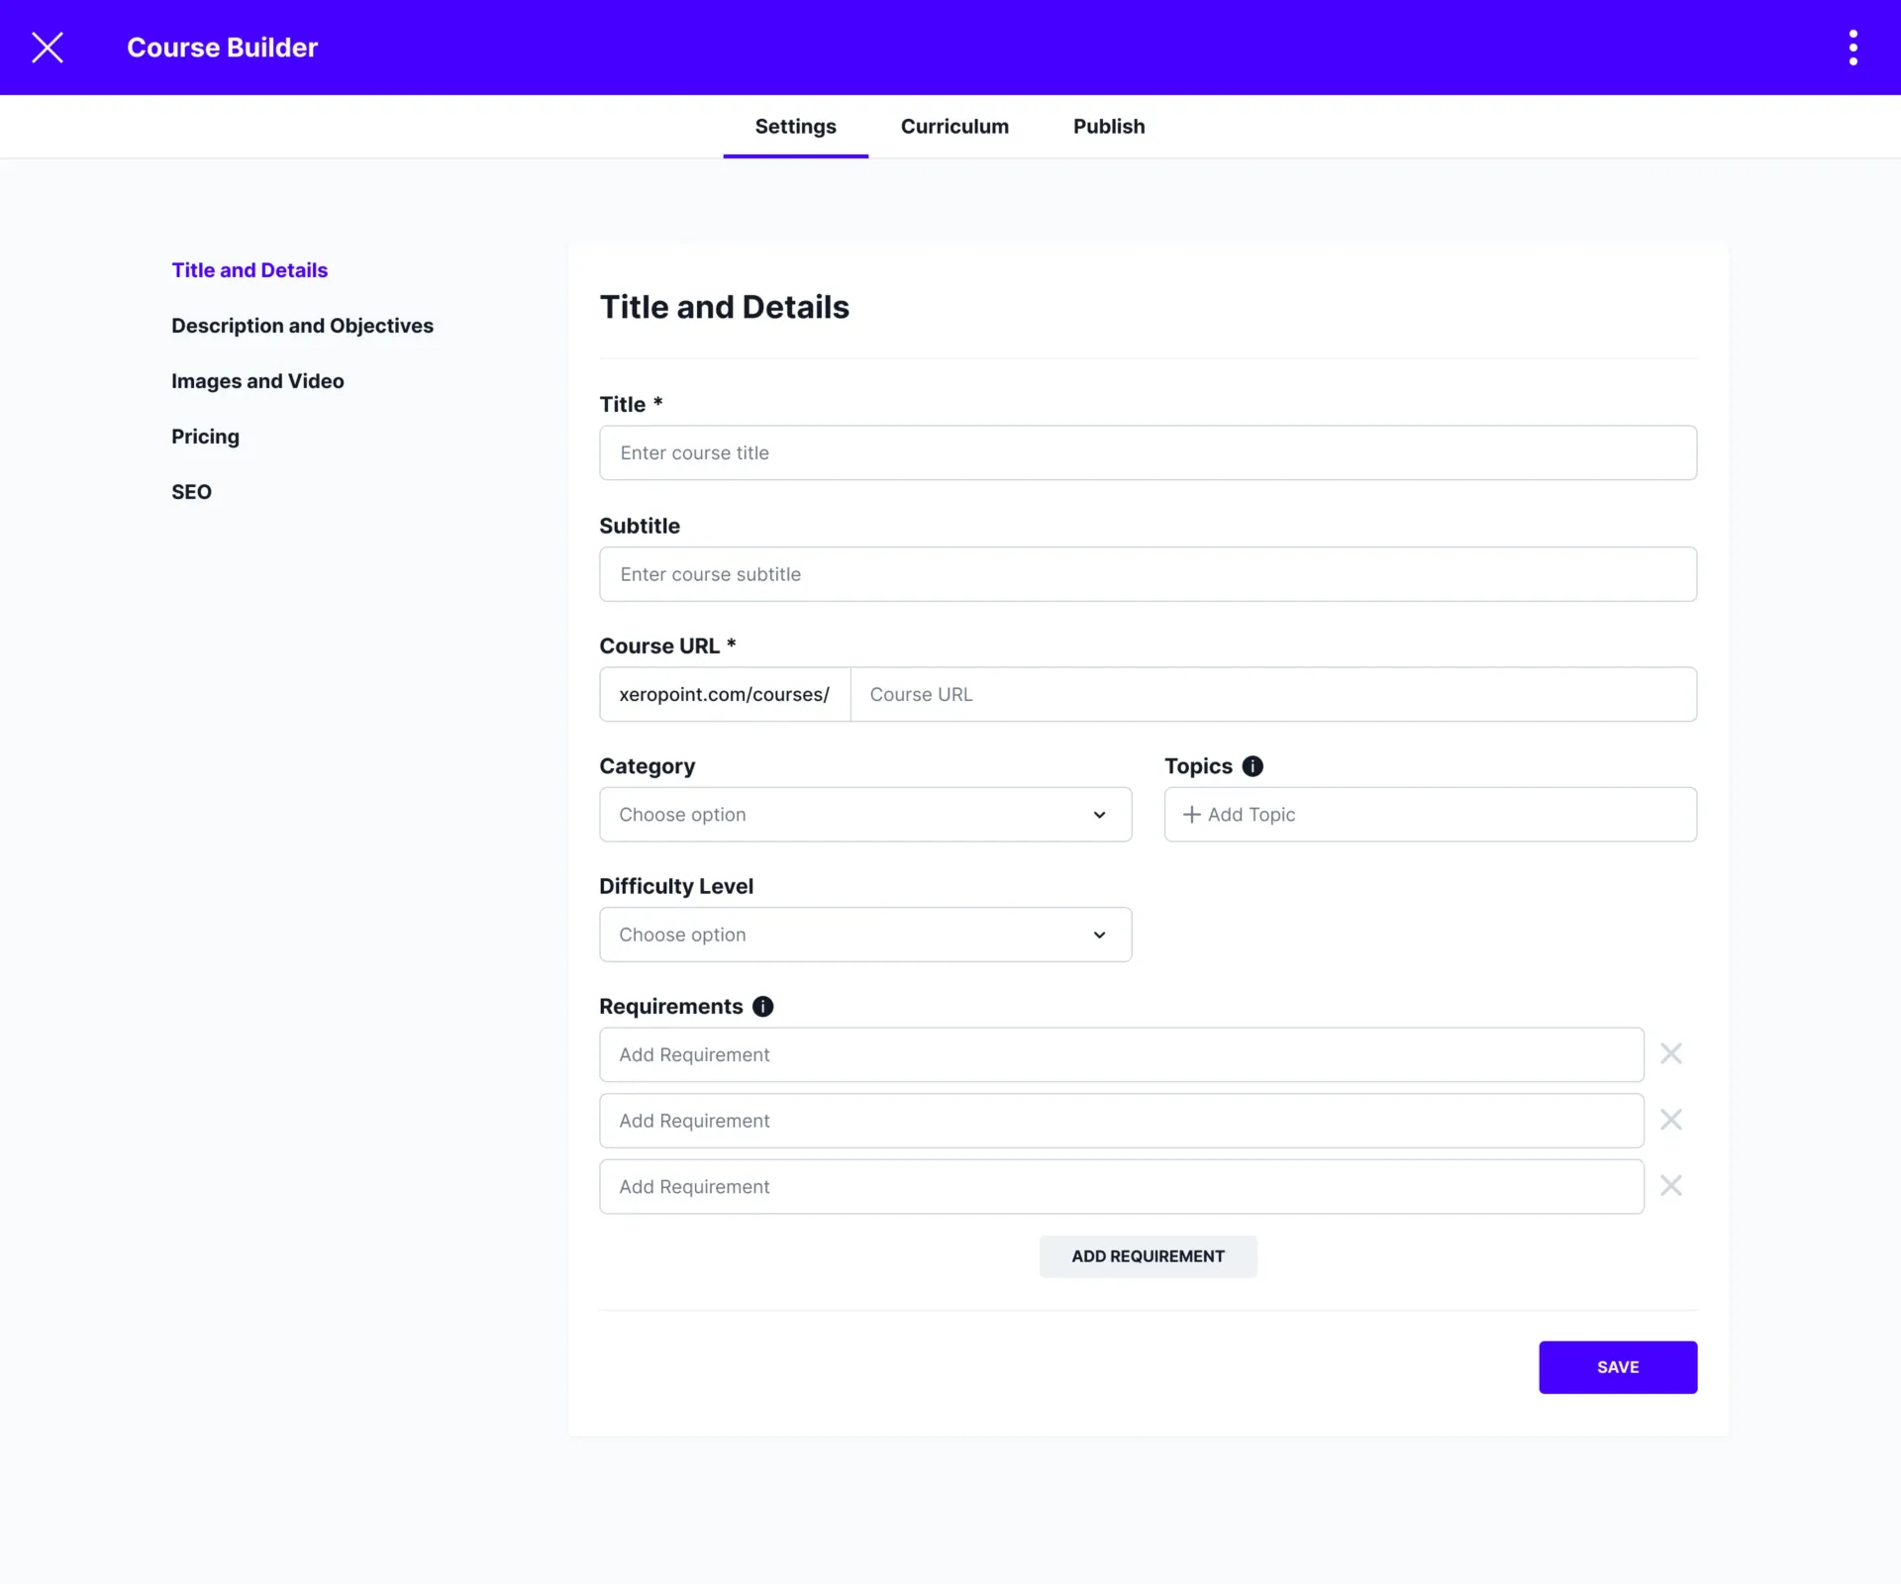1901x1584 pixels.
Task: Open the Category dropdown
Action: (865, 815)
